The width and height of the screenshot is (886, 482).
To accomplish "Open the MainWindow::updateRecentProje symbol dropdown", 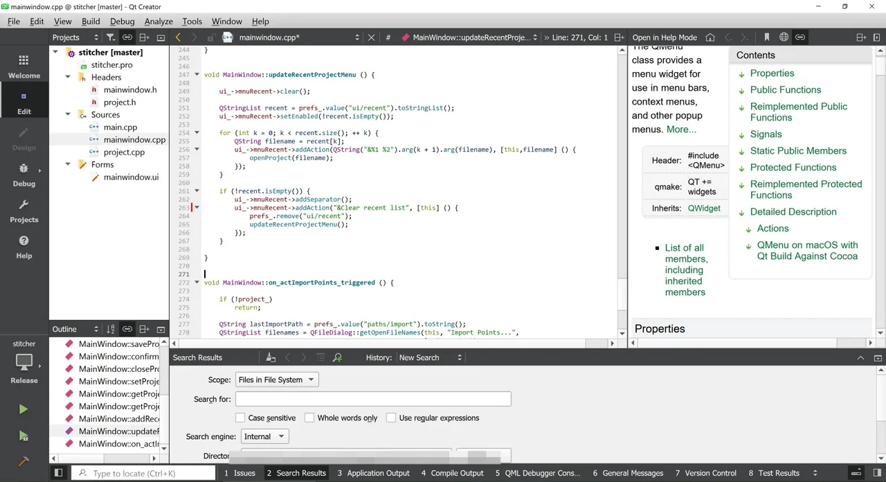I will point(470,37).
